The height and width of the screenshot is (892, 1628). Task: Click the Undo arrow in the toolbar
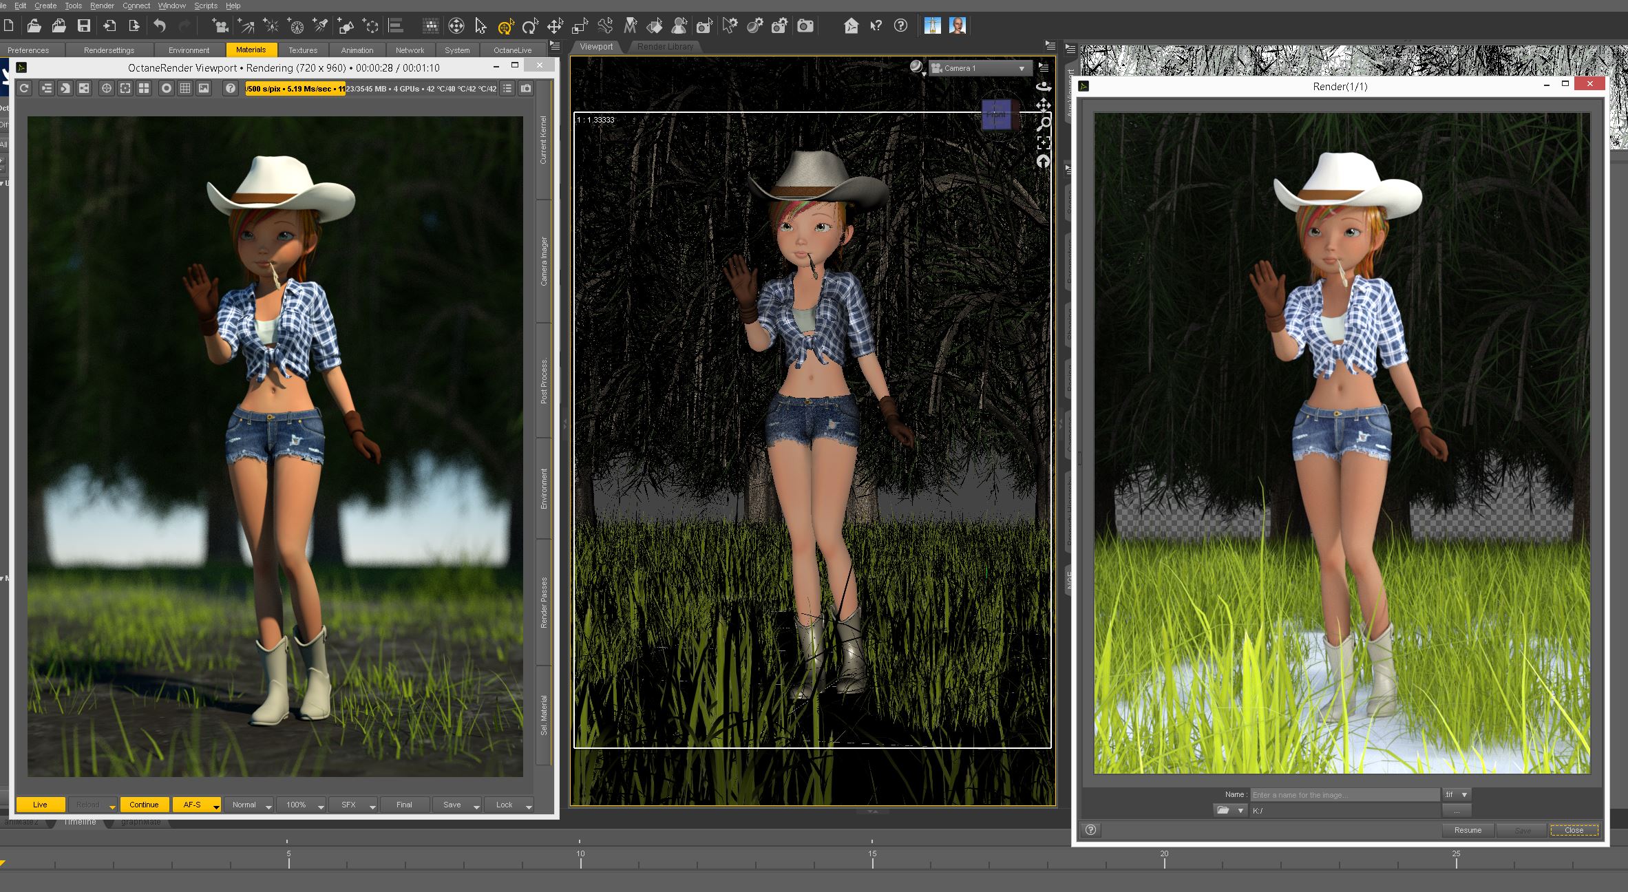pyautogui.click(x=160, y=26)
